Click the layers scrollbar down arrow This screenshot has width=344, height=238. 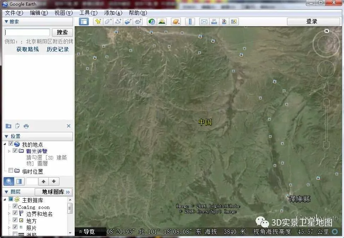pos(70,233)
